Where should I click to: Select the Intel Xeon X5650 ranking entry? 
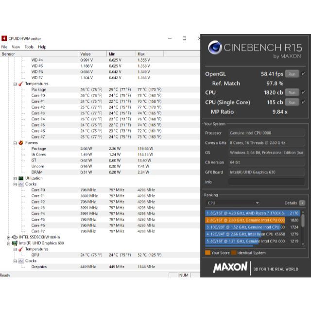pos(253,234)
